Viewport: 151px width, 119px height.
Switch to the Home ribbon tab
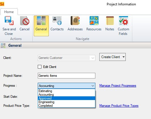[x=9, y=12]
